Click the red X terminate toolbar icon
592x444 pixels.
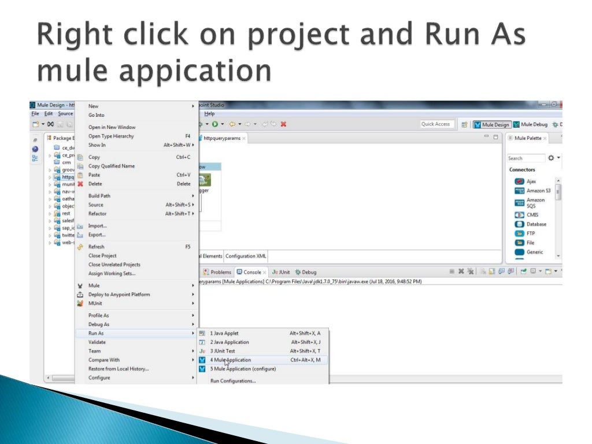click(283, 124)
